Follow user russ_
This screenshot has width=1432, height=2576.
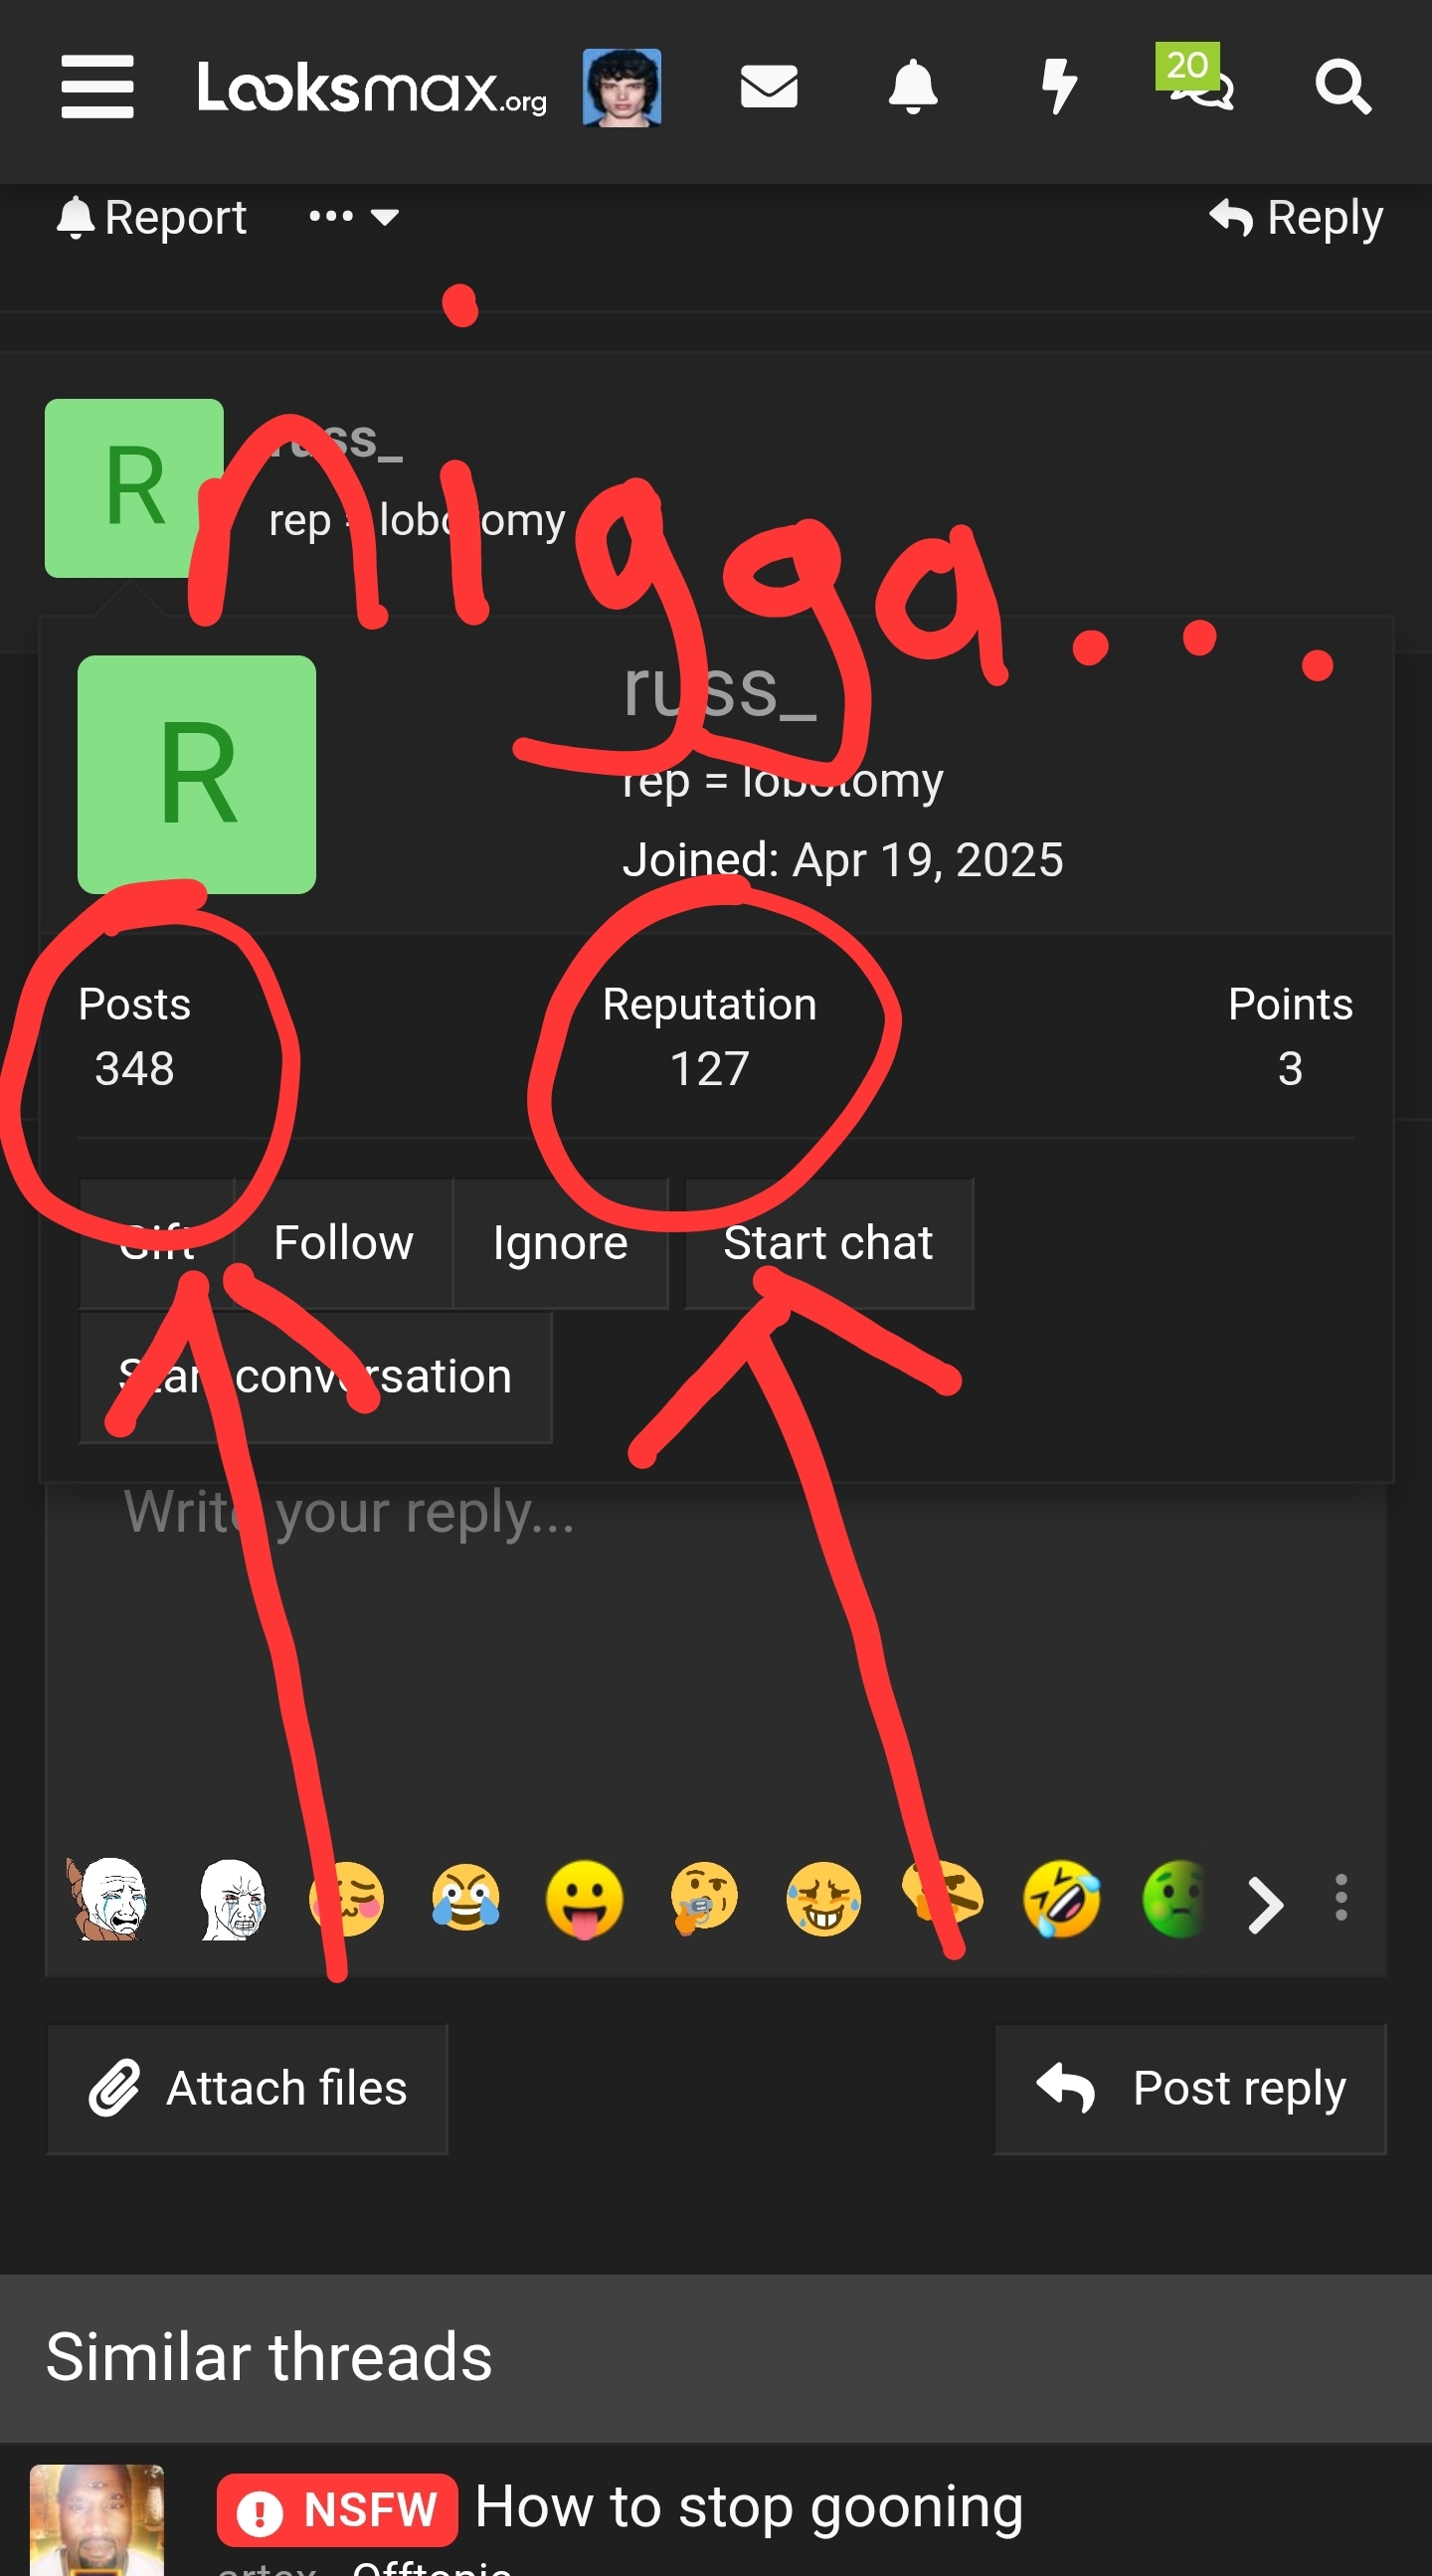[x=343, y=1243]
